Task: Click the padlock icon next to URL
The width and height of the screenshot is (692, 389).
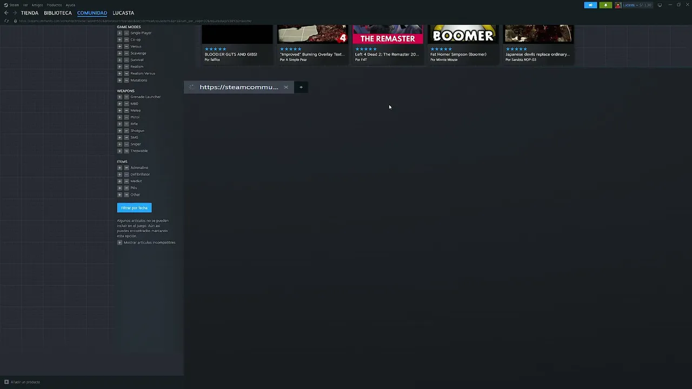Action: coord(15,21)
